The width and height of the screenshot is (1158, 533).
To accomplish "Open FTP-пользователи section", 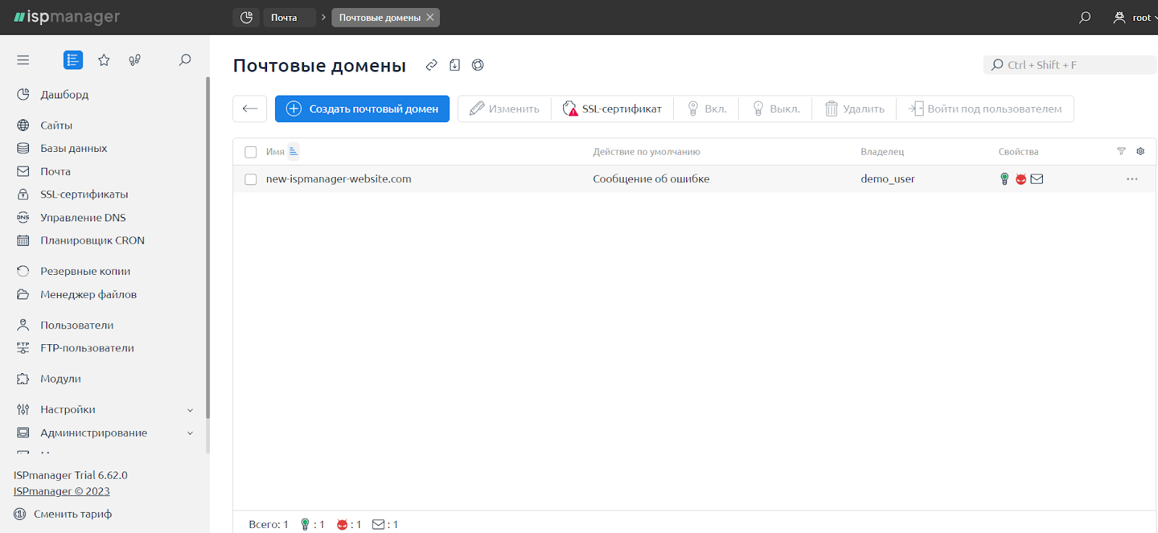I will coord(87,348).
